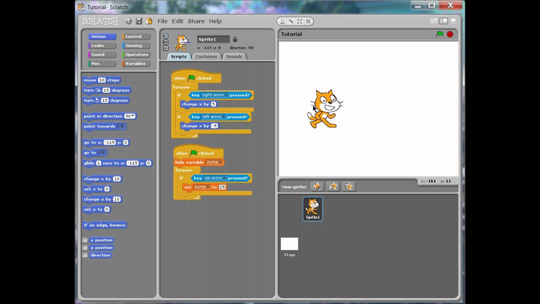
Task: Open the point in direction 90 dropdown
Action: click(133, 116)
